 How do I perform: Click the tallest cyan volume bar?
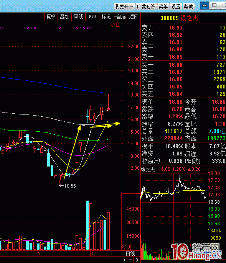pyautogui.click(x=87, y=225)
